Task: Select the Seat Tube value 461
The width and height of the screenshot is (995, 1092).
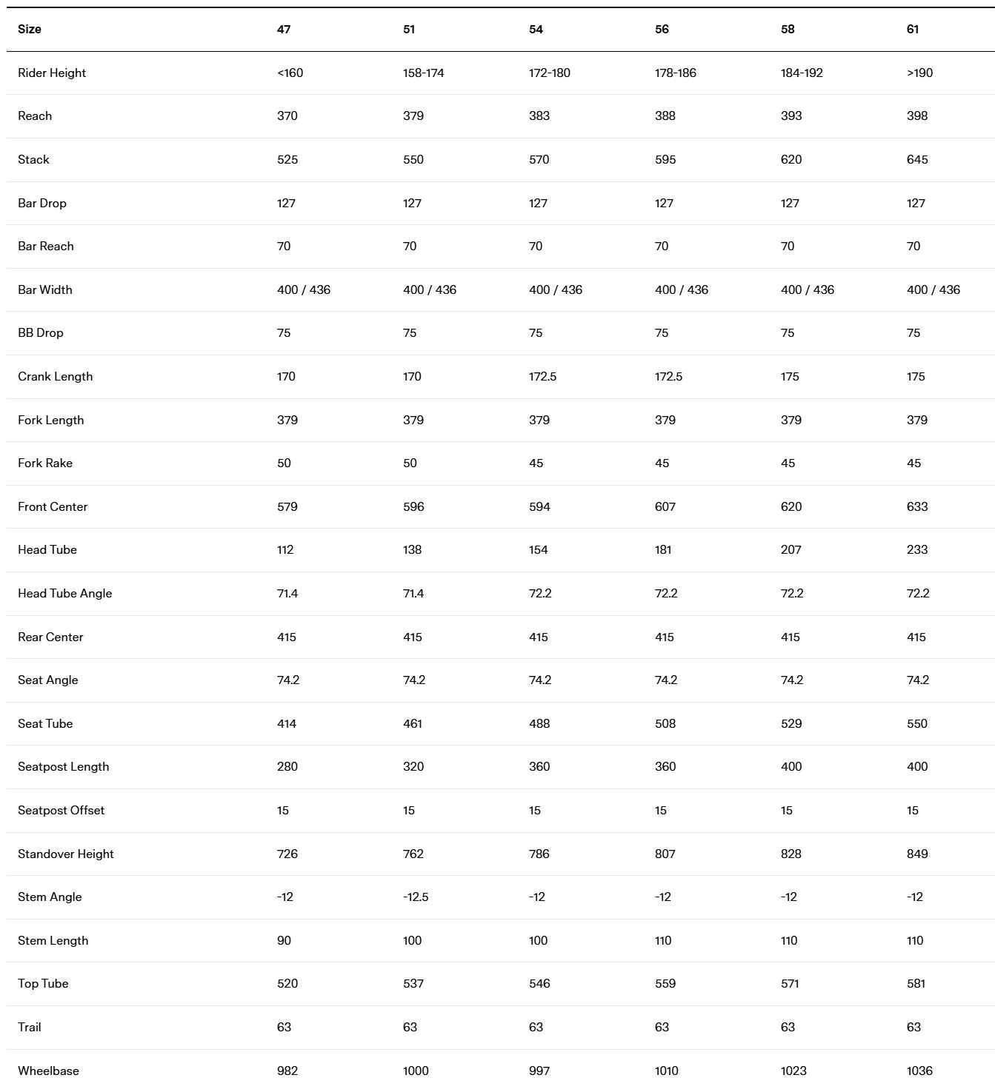Action: point(413,723)
